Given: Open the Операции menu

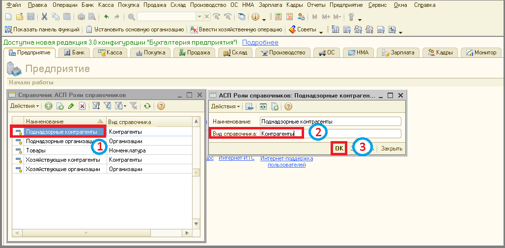Looking at the screenshot, I should coord(65,5).
